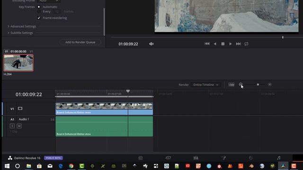Click ruler mark 01:00:07:00
The image size is (303, 170).
click(x=115, y=94)
